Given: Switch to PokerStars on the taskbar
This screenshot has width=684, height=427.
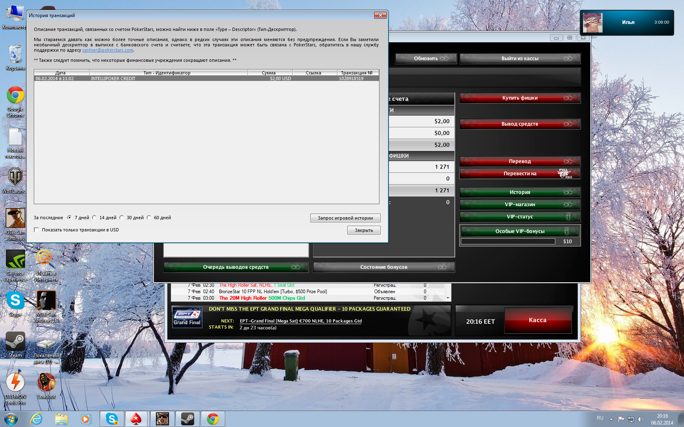Looking at the screenshot, I should [136, 419].
